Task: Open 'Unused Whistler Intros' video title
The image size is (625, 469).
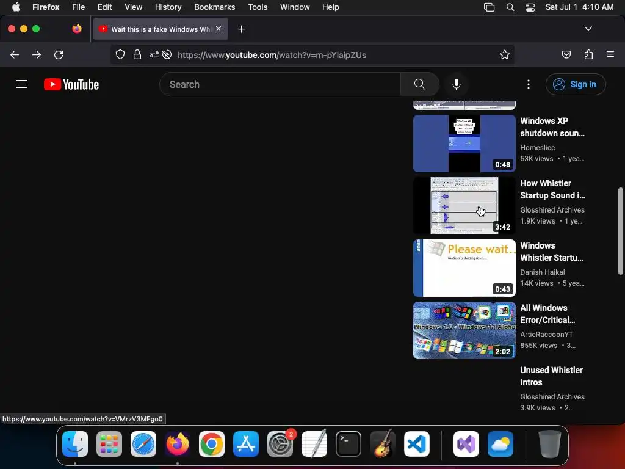Action: pyautogui.click(x=551, y=376)
